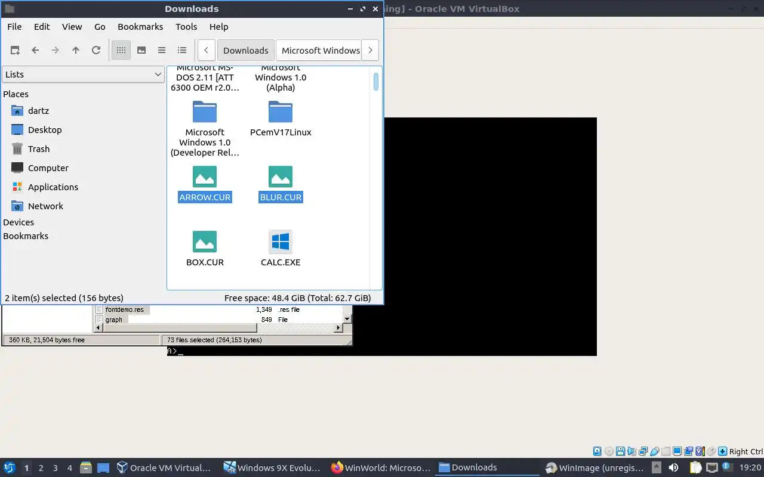Switch to icon view mode
The image size is (764, 477).
pos(121,51)
